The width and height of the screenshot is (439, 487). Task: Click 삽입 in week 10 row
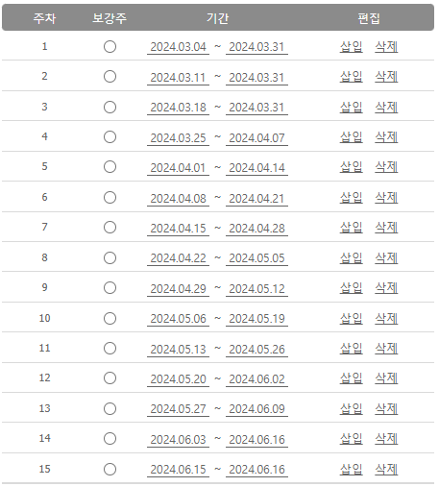point(352,319)
